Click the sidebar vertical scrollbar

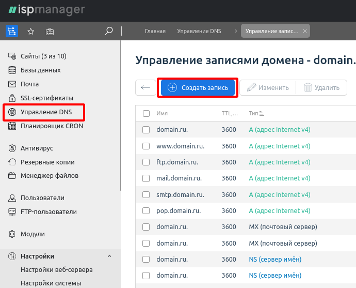coord(121,116)
